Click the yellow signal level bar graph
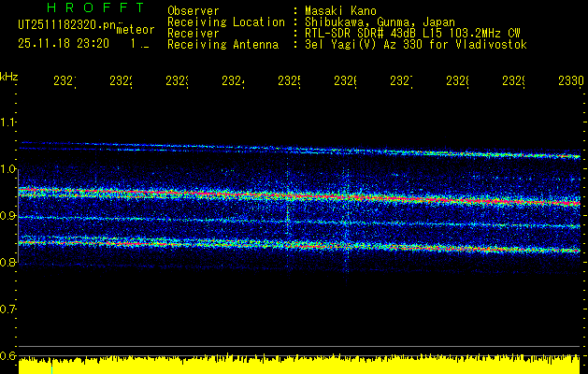Viewport: 588px width, 374px height. point(299,364)
